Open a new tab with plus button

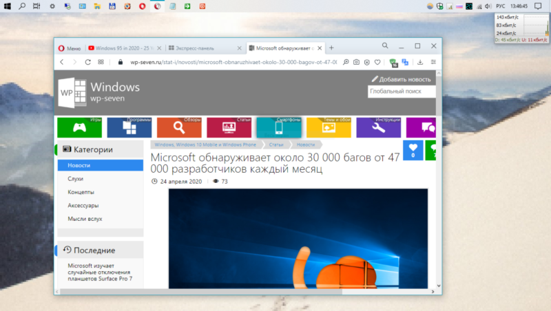pyautogui.click(x=331, y=47)
